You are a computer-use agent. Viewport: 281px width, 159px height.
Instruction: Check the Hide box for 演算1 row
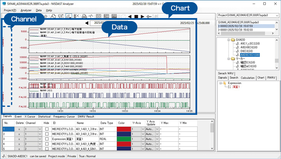click(x=47, y=139)
